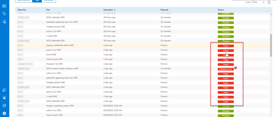Click Finished badge for active-1-yr-000 on 8/15/2023
Image resolution: width=276 pixels, height=117 pixels.
226,111
